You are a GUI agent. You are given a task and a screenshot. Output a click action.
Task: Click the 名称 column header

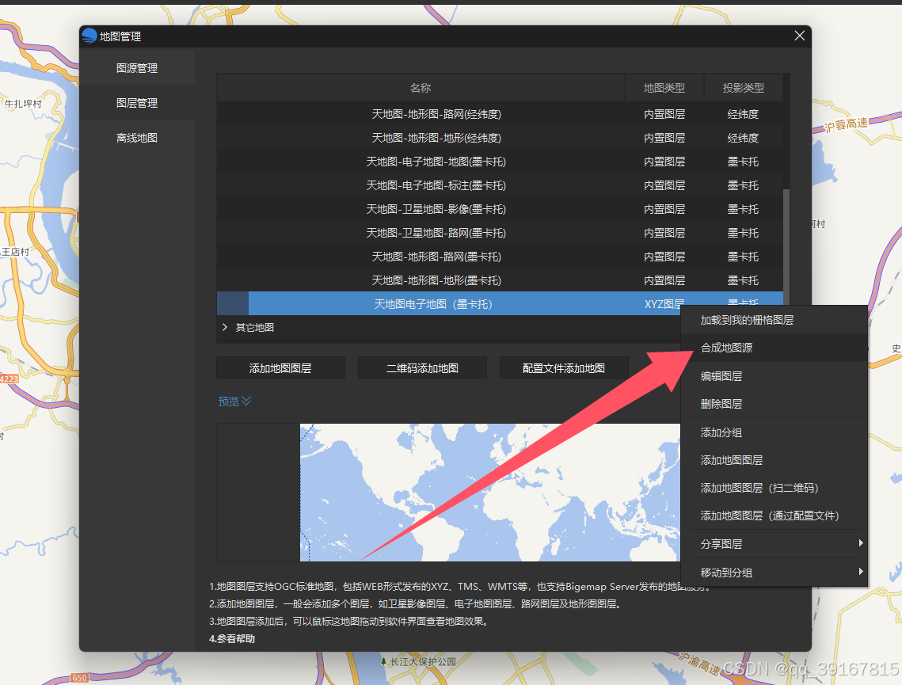pos(421,88)
